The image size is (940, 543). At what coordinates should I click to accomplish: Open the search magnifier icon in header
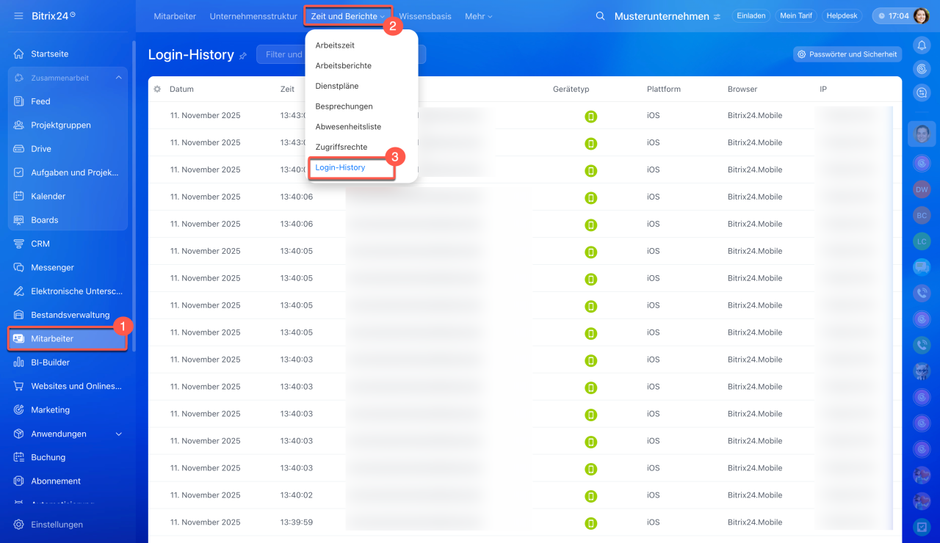pyautogui.click(x=600, y=16)
